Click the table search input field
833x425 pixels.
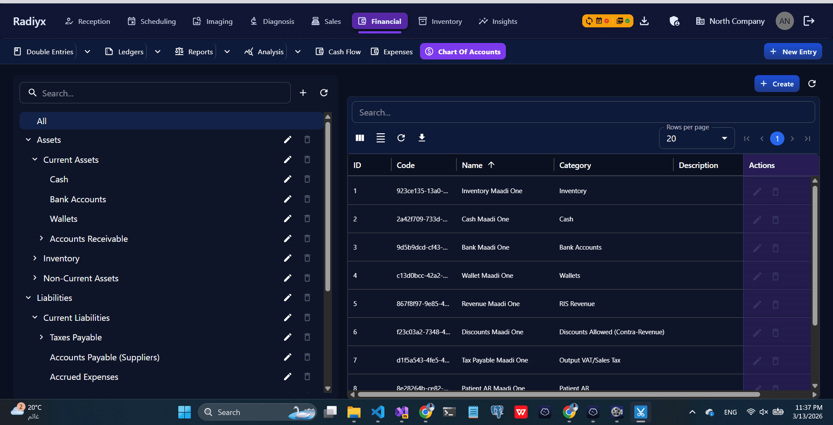click(583, 112)
